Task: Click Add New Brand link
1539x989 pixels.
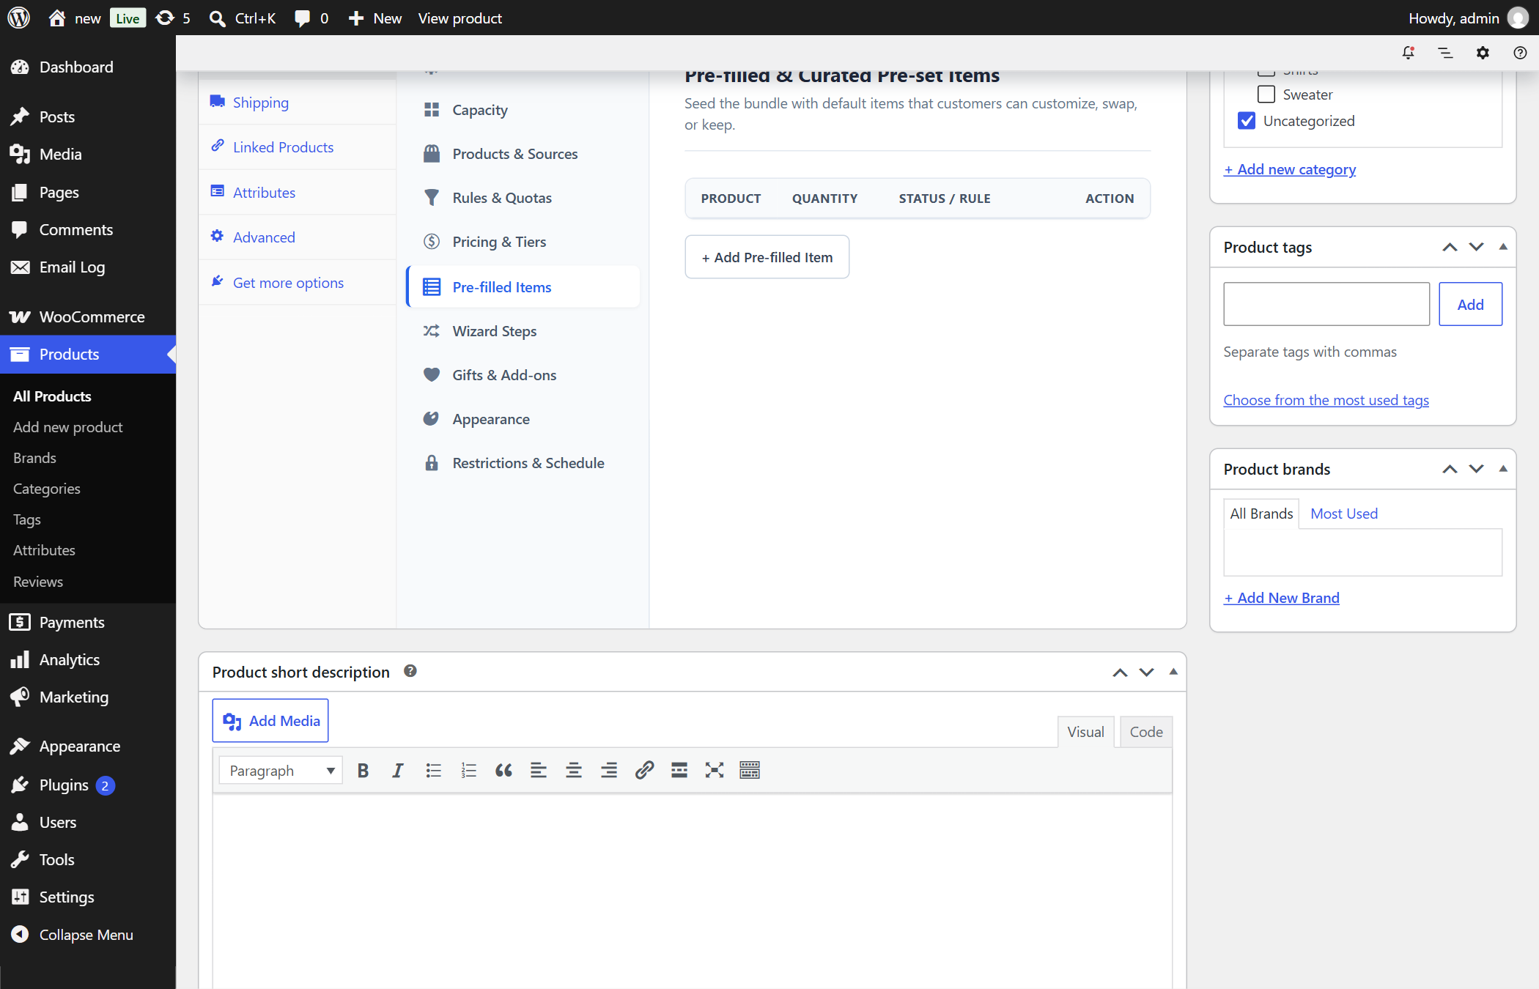Action: 1282,598
